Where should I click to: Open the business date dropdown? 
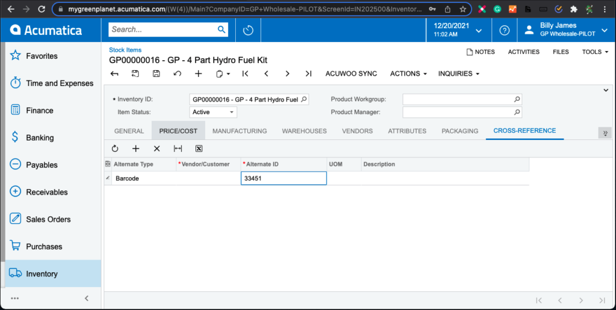[478, 31]
